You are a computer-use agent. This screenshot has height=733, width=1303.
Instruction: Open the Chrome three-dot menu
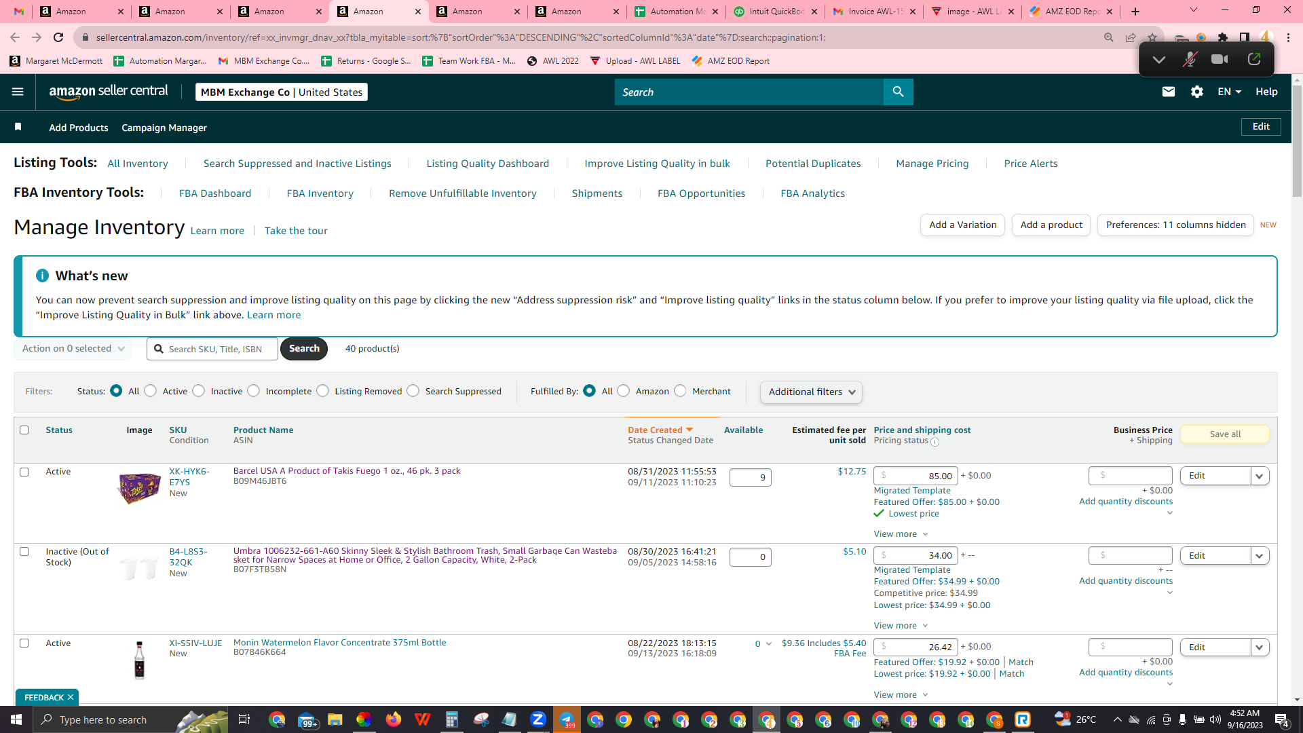pos(1288,37)
